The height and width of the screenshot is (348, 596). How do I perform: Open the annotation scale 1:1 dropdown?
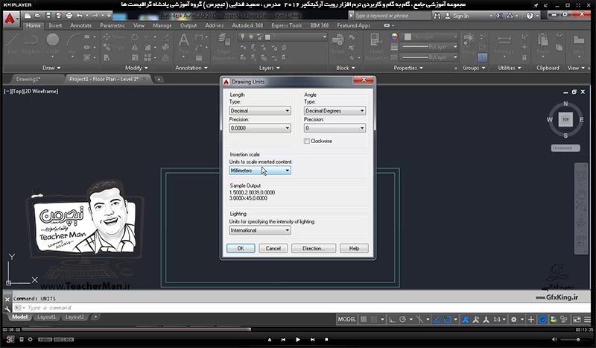pyautogui.click(x=499, y=320)
